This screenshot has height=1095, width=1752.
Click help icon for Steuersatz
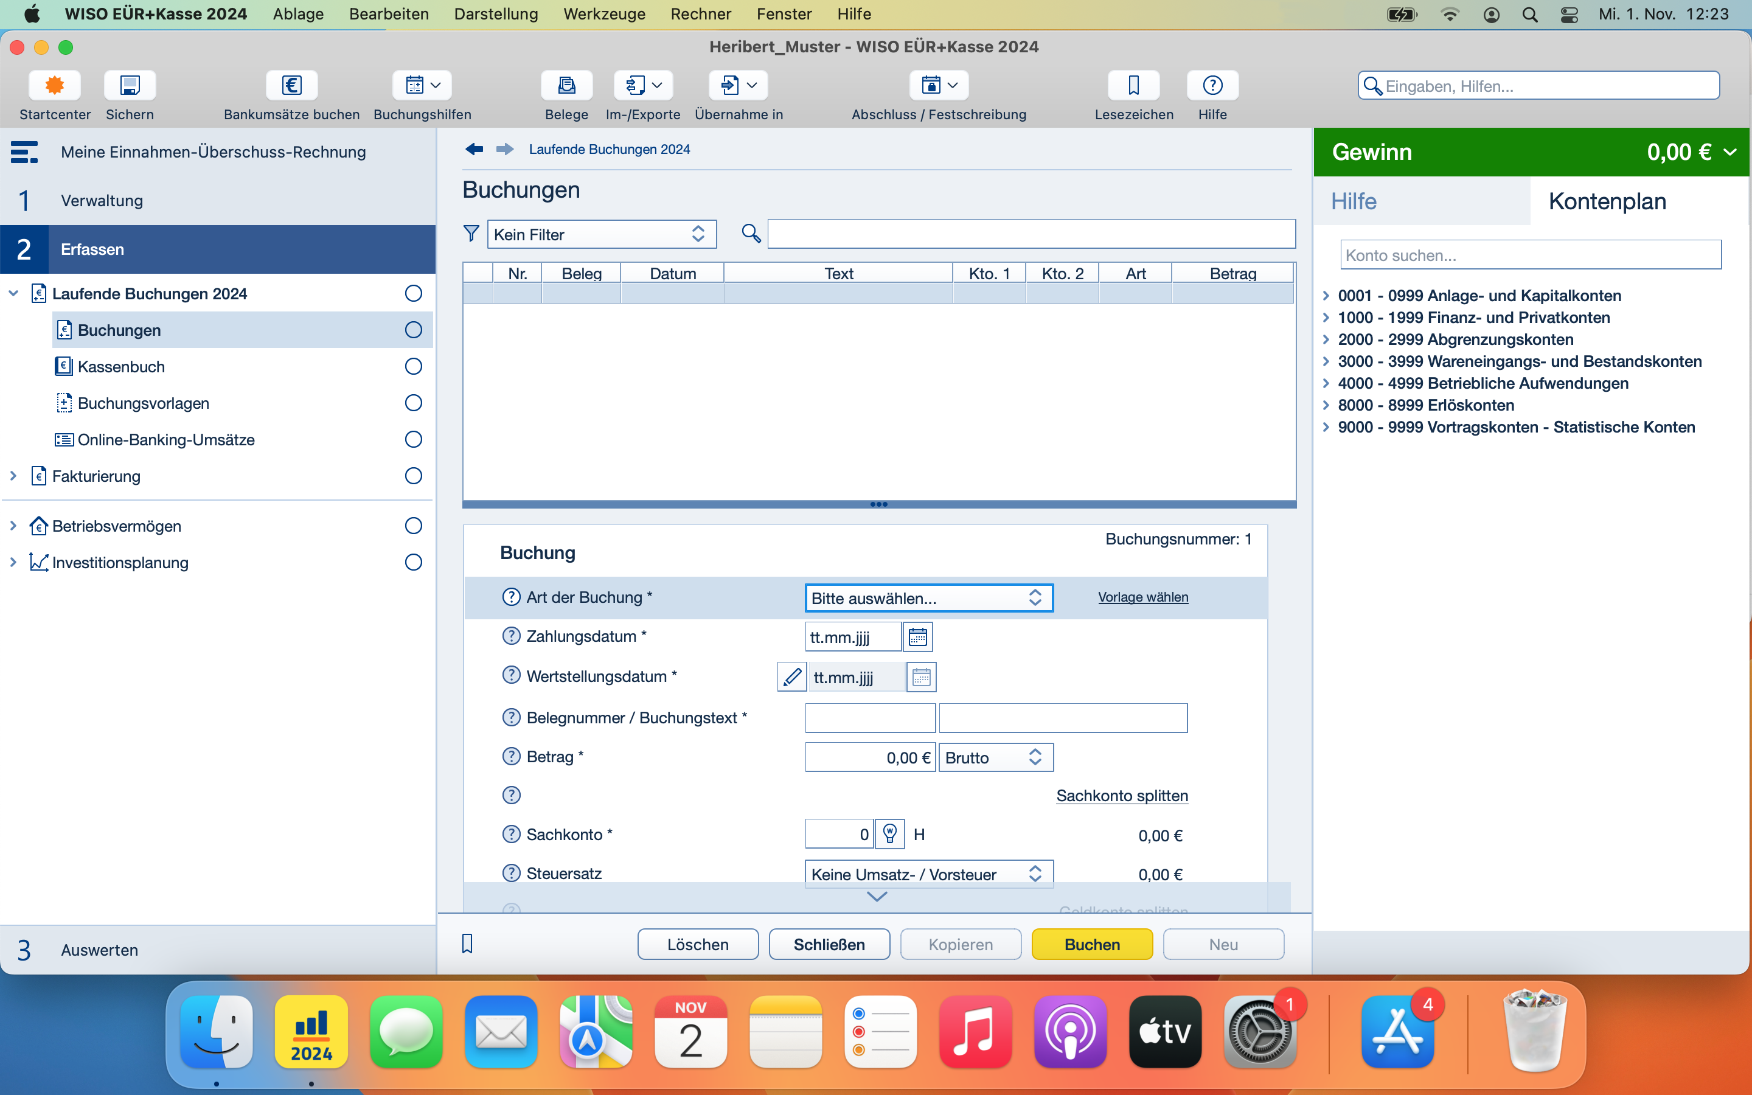(511, 874)
